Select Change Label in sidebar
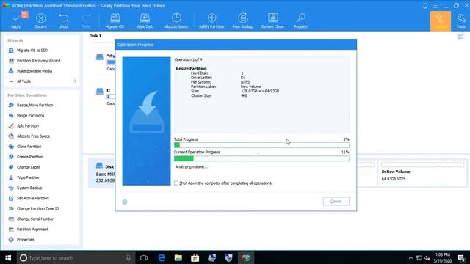This screenshot has height=264, width=470. tap(24, 167)
